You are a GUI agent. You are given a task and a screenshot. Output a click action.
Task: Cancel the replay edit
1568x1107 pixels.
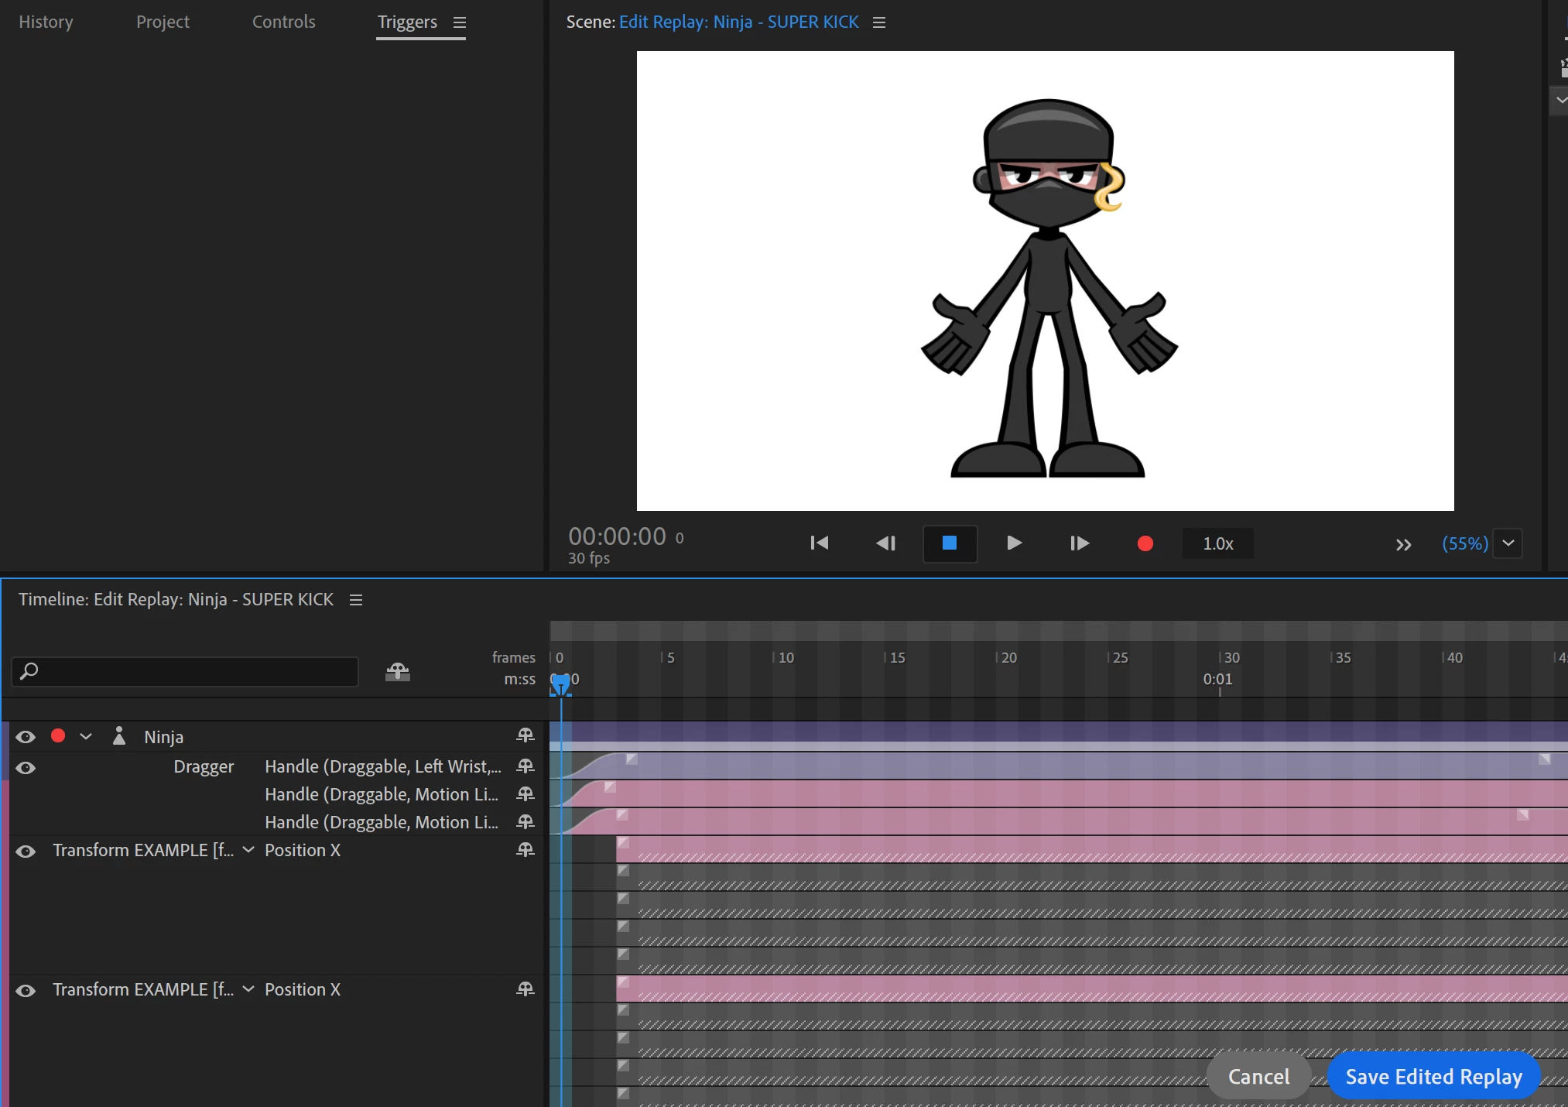tap(1258, 1076)
